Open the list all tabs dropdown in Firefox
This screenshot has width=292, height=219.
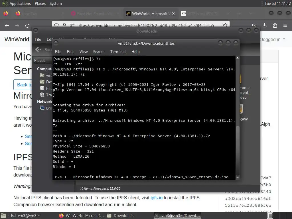(x=250, y=13)
